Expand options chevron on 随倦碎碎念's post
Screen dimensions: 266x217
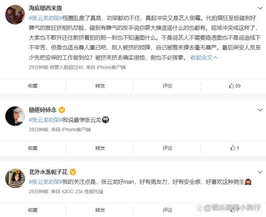[x=260, y=110]
